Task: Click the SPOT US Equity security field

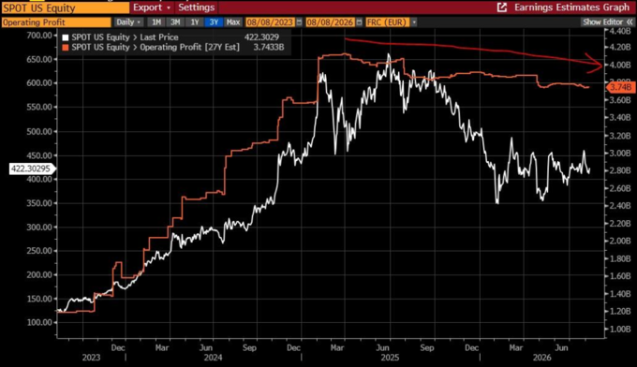Action: point(65,7)
